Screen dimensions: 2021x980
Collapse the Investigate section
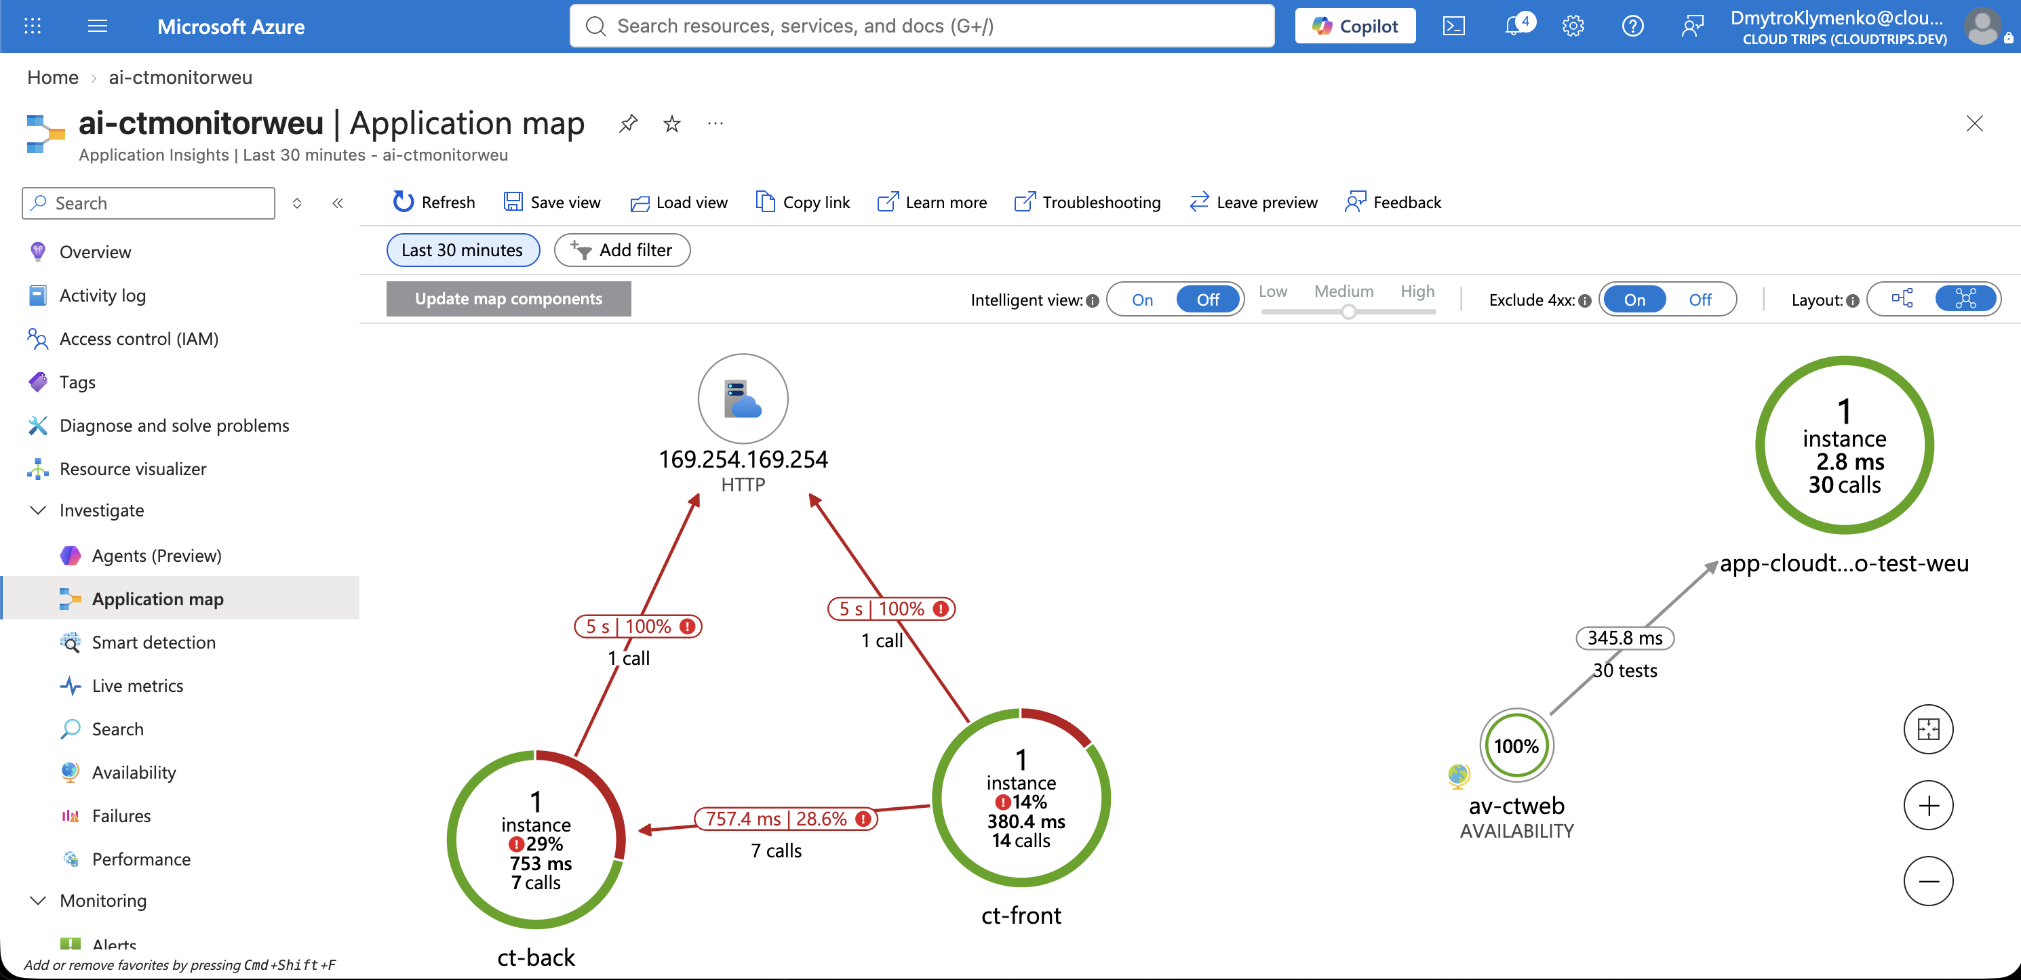pos(37,510)
